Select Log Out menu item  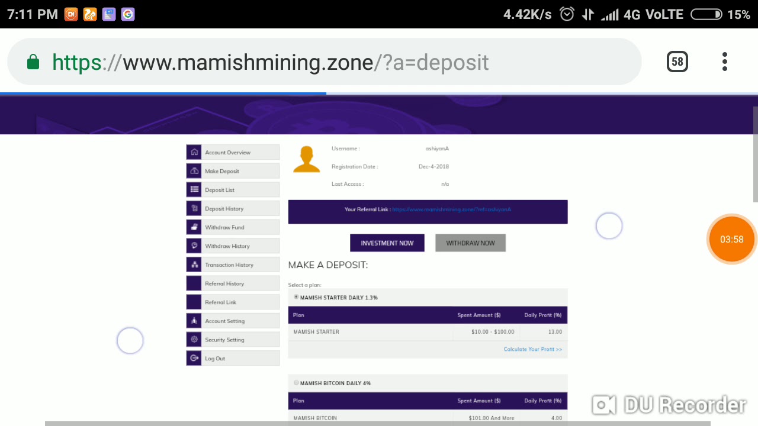tap(233, 358)
